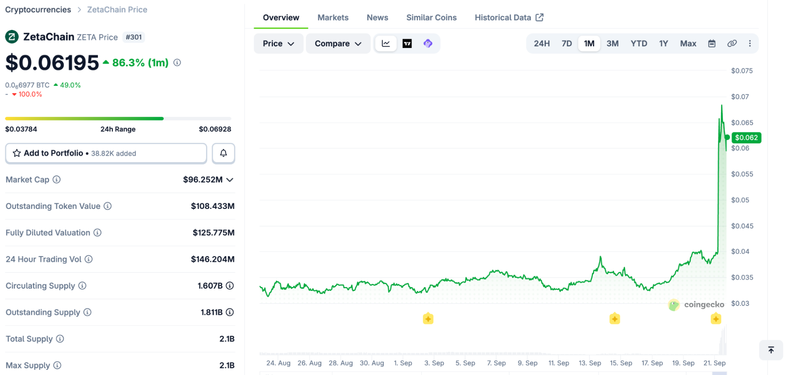Set a price alert with the bell icon
The image size is (786, 375).
pyautogui.click(x=223, y=153)
